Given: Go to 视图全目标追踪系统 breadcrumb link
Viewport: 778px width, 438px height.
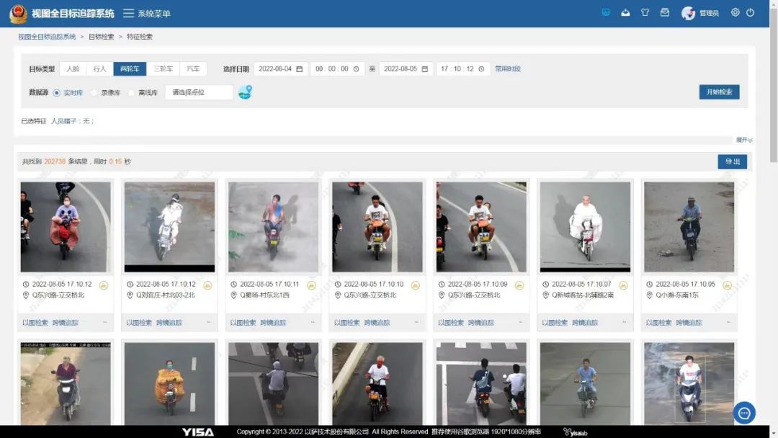Looking at the screenshot, I should 47,37.
